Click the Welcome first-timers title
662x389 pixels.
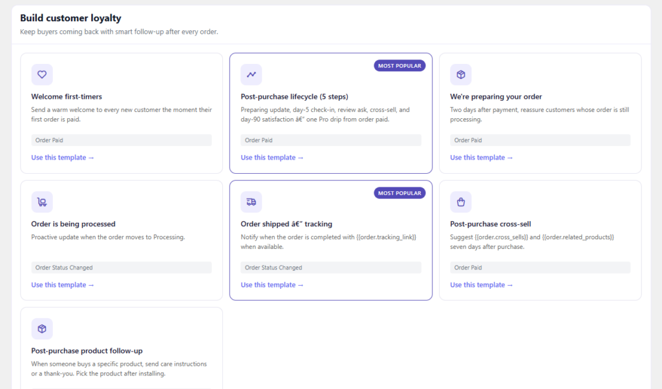point(67,97)
